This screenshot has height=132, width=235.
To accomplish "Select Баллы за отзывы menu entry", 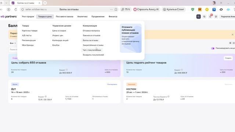I will coord(91,40).
